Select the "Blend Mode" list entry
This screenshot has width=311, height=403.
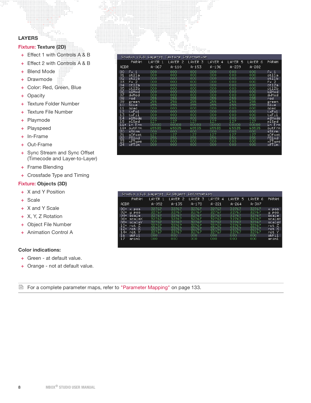click(41, 71)
